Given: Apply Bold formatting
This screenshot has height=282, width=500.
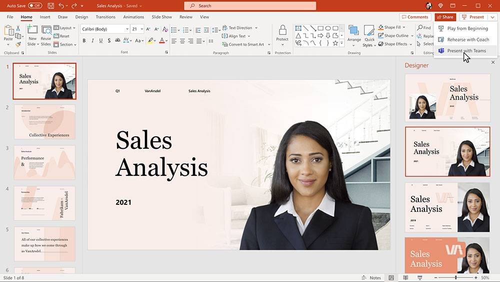Looking at the screenshot, I should pos(84,41).
